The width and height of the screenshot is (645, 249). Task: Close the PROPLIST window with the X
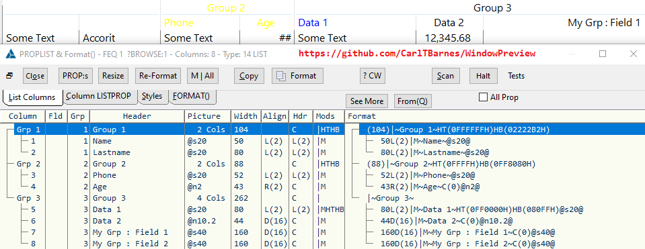pos(634,54)
